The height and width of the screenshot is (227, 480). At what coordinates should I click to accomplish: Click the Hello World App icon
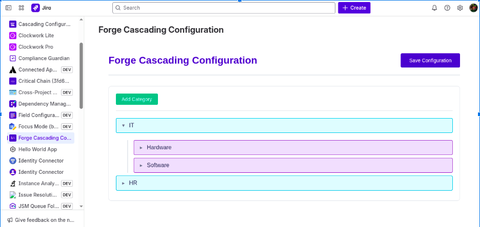[x=12, y=149]
